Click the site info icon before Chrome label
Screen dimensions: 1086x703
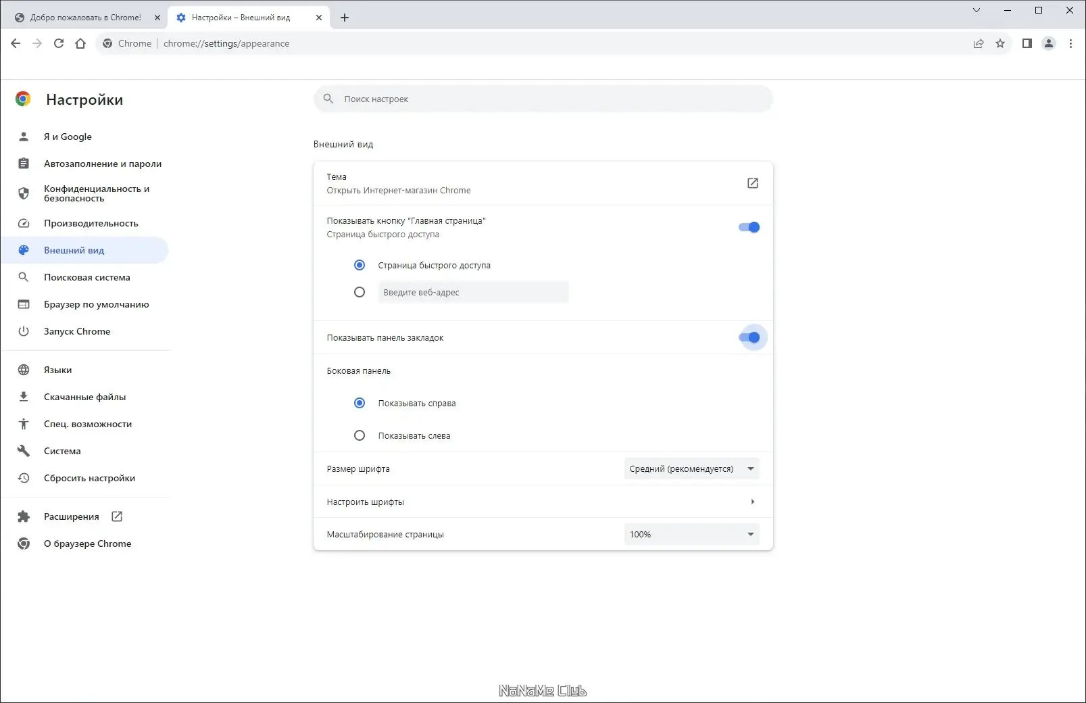point(107,43)
